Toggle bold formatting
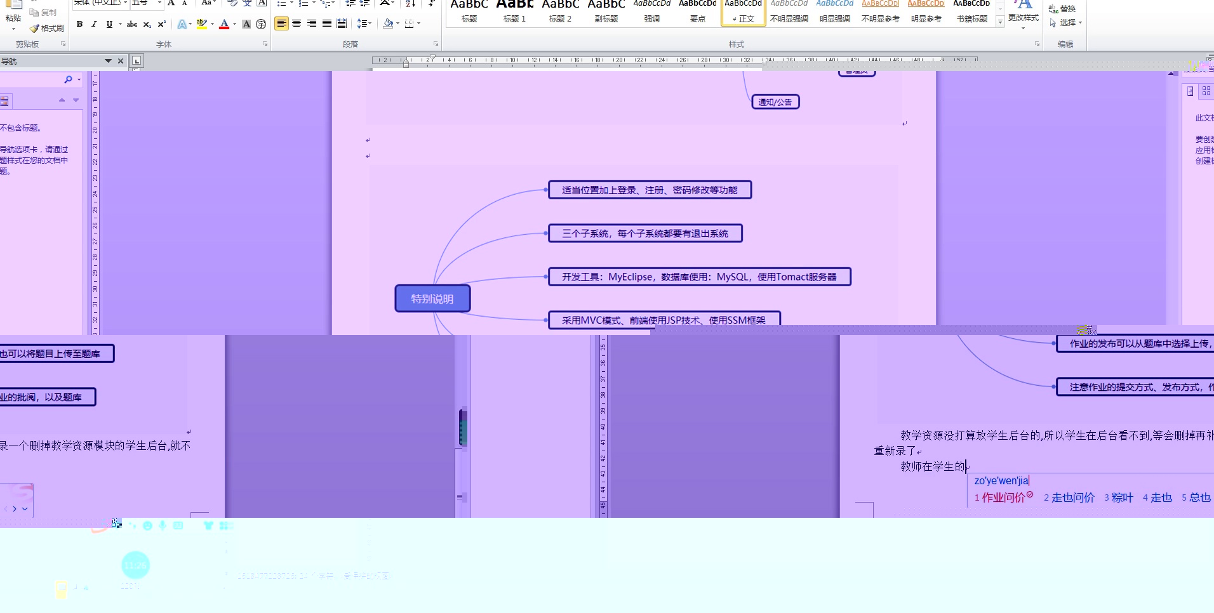The width and height of the screenshot is (1214, 613). point(80,25)
